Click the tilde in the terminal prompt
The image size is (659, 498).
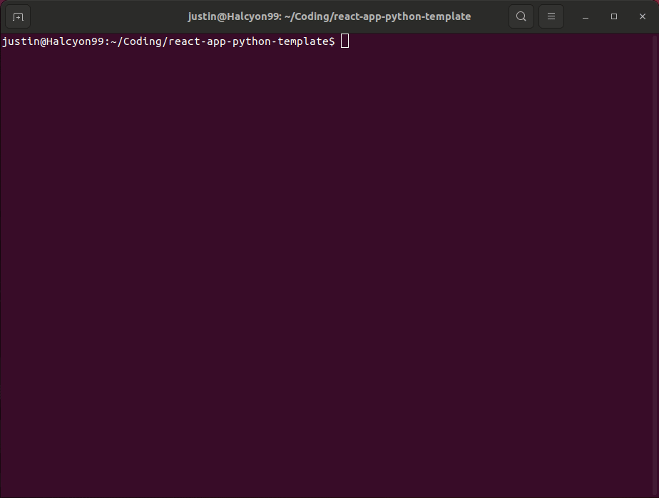[114, 41]
